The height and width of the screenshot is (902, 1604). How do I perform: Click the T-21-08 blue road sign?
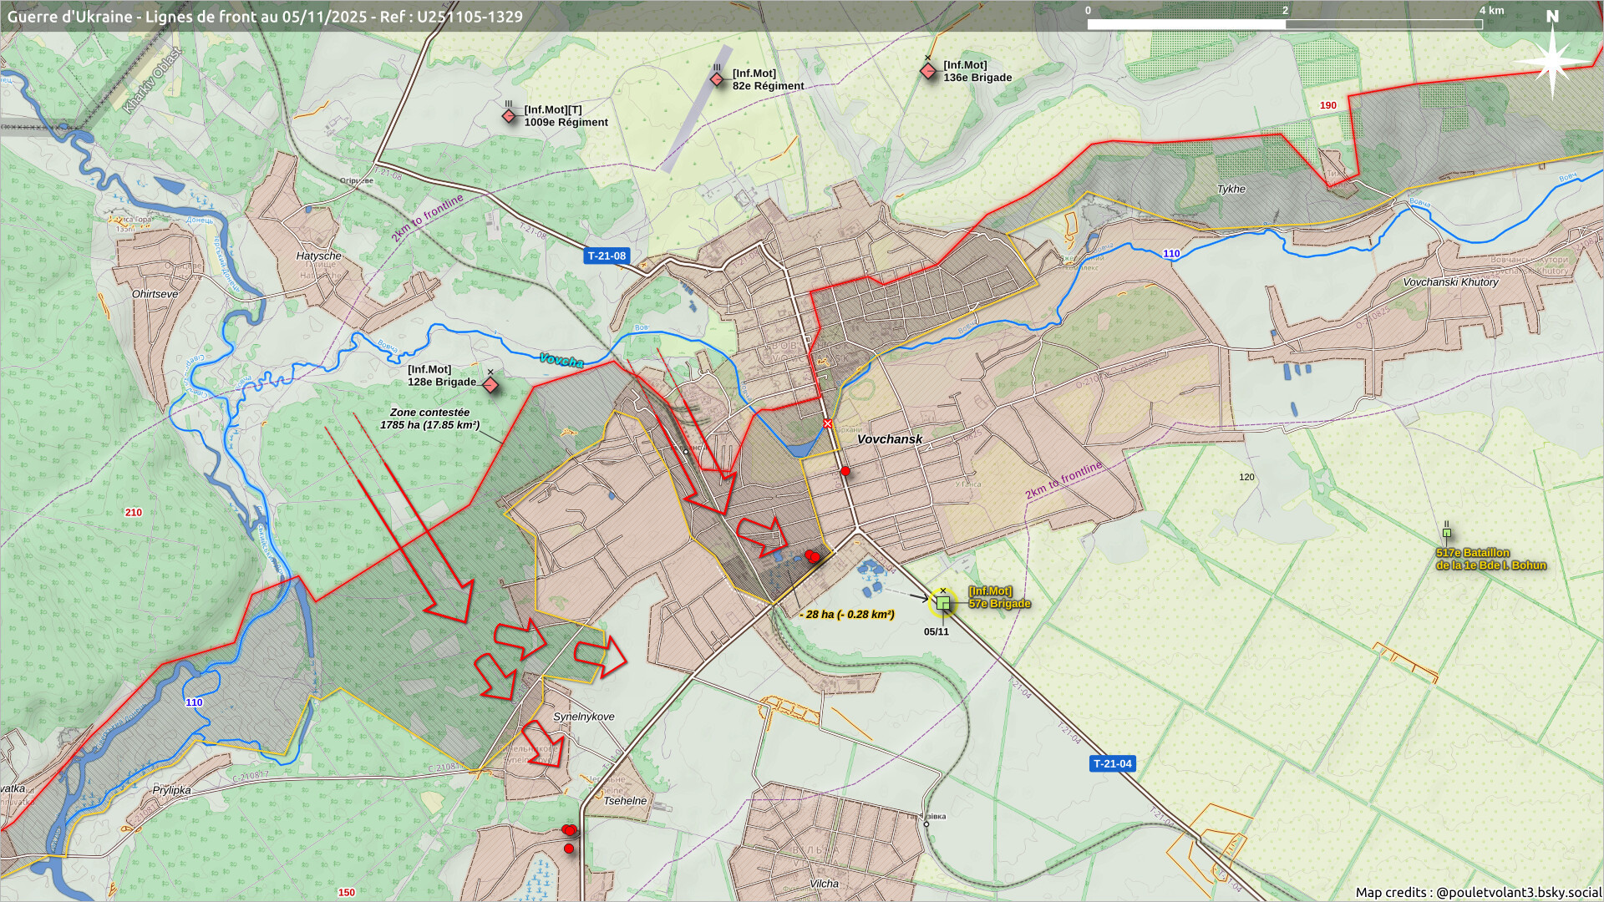[607, 256]
